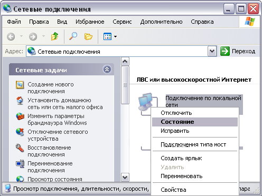Click Переименование подключения link
The height and width of the screenshot is (196, 262).
click(50, 167)
